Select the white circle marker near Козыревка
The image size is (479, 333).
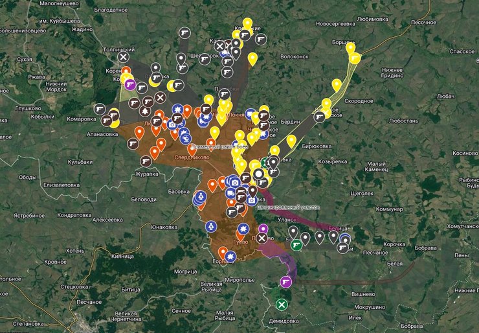[259, 174]
